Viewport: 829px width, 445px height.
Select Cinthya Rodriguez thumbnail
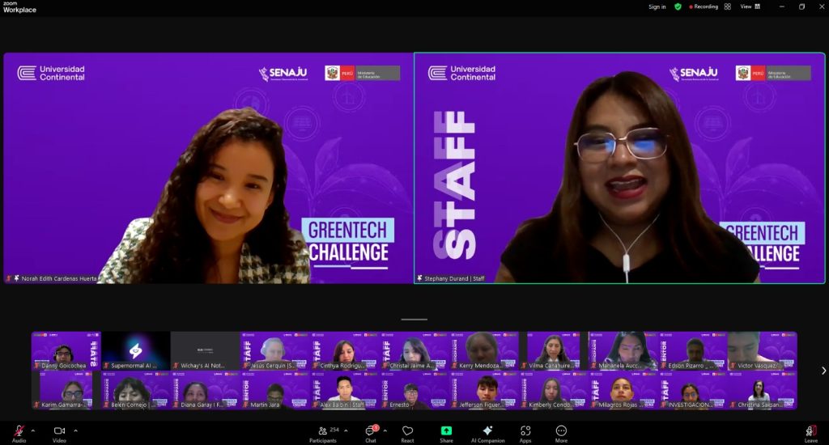click(345, 350)
